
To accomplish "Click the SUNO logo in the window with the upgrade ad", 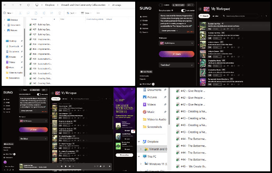I will tap(8, 93).
